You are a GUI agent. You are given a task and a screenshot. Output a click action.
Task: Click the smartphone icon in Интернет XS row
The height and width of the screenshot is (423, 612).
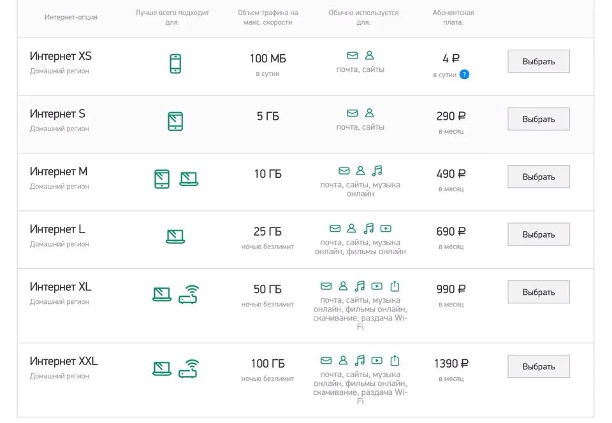point(175,64)
